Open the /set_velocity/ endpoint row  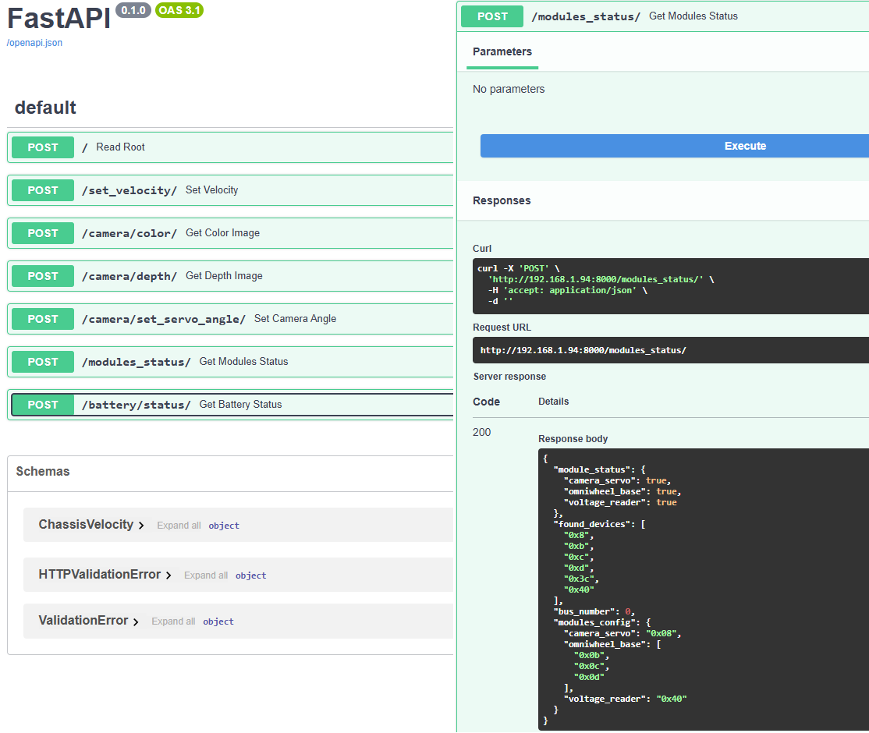pyautogui.click(x=129, y=190)
